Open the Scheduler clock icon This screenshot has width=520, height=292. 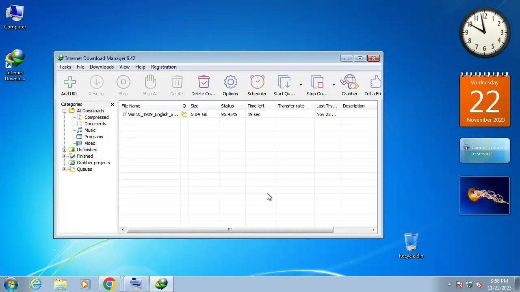[x=257, y=82]
